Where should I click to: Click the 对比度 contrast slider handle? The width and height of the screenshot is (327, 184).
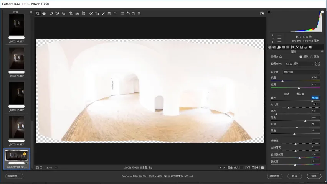click(x=289, y=108)
